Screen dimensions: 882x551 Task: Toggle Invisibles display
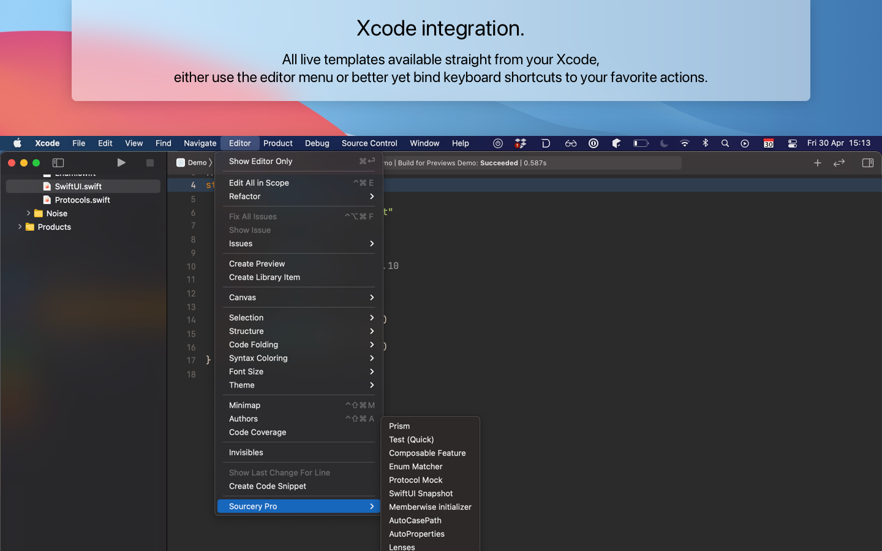click(246, 452)
